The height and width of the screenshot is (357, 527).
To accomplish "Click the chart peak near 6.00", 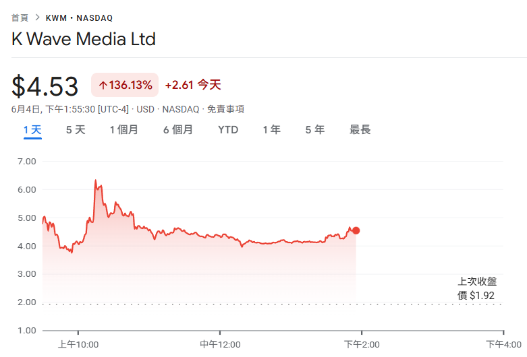I will click(x=95, y=181).
